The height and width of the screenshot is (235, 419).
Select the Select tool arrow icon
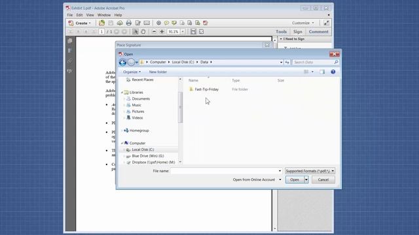(136, 32)
